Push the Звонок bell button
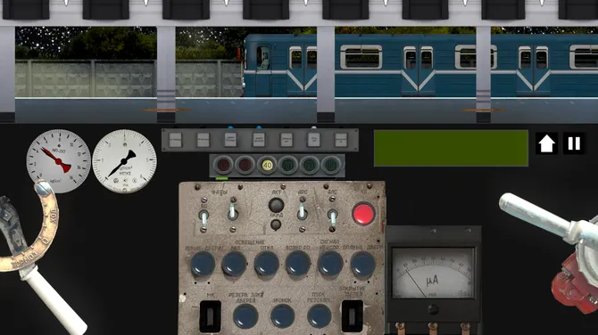The image size is (598, 335). [x=283, y=316]
